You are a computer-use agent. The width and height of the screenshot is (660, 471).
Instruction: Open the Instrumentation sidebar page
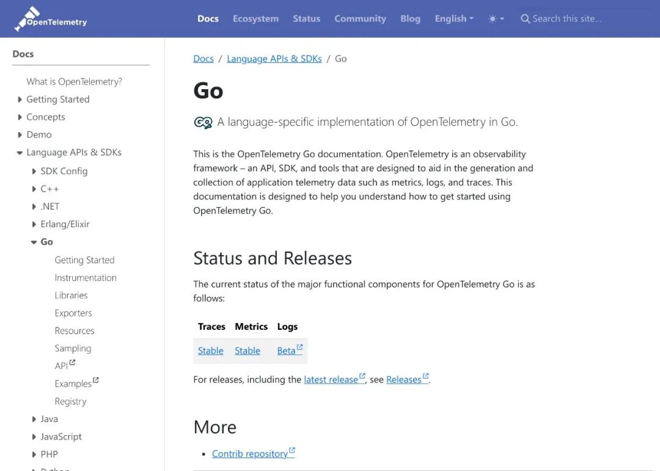coord(86,278)
